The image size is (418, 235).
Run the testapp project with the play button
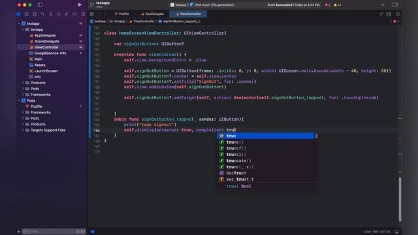tap(80, 5)
